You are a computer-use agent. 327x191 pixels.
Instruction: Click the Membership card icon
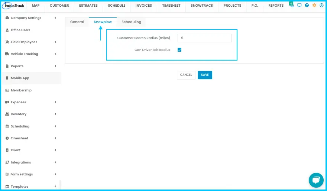pos(7,90)
